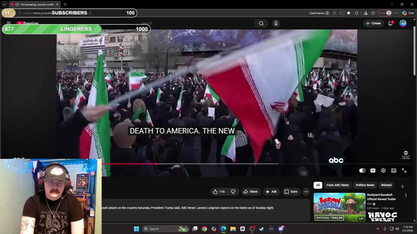Open options for Backyard Baseball video
This screenshot has width=417, height=234.
click(x=406, y=195)
